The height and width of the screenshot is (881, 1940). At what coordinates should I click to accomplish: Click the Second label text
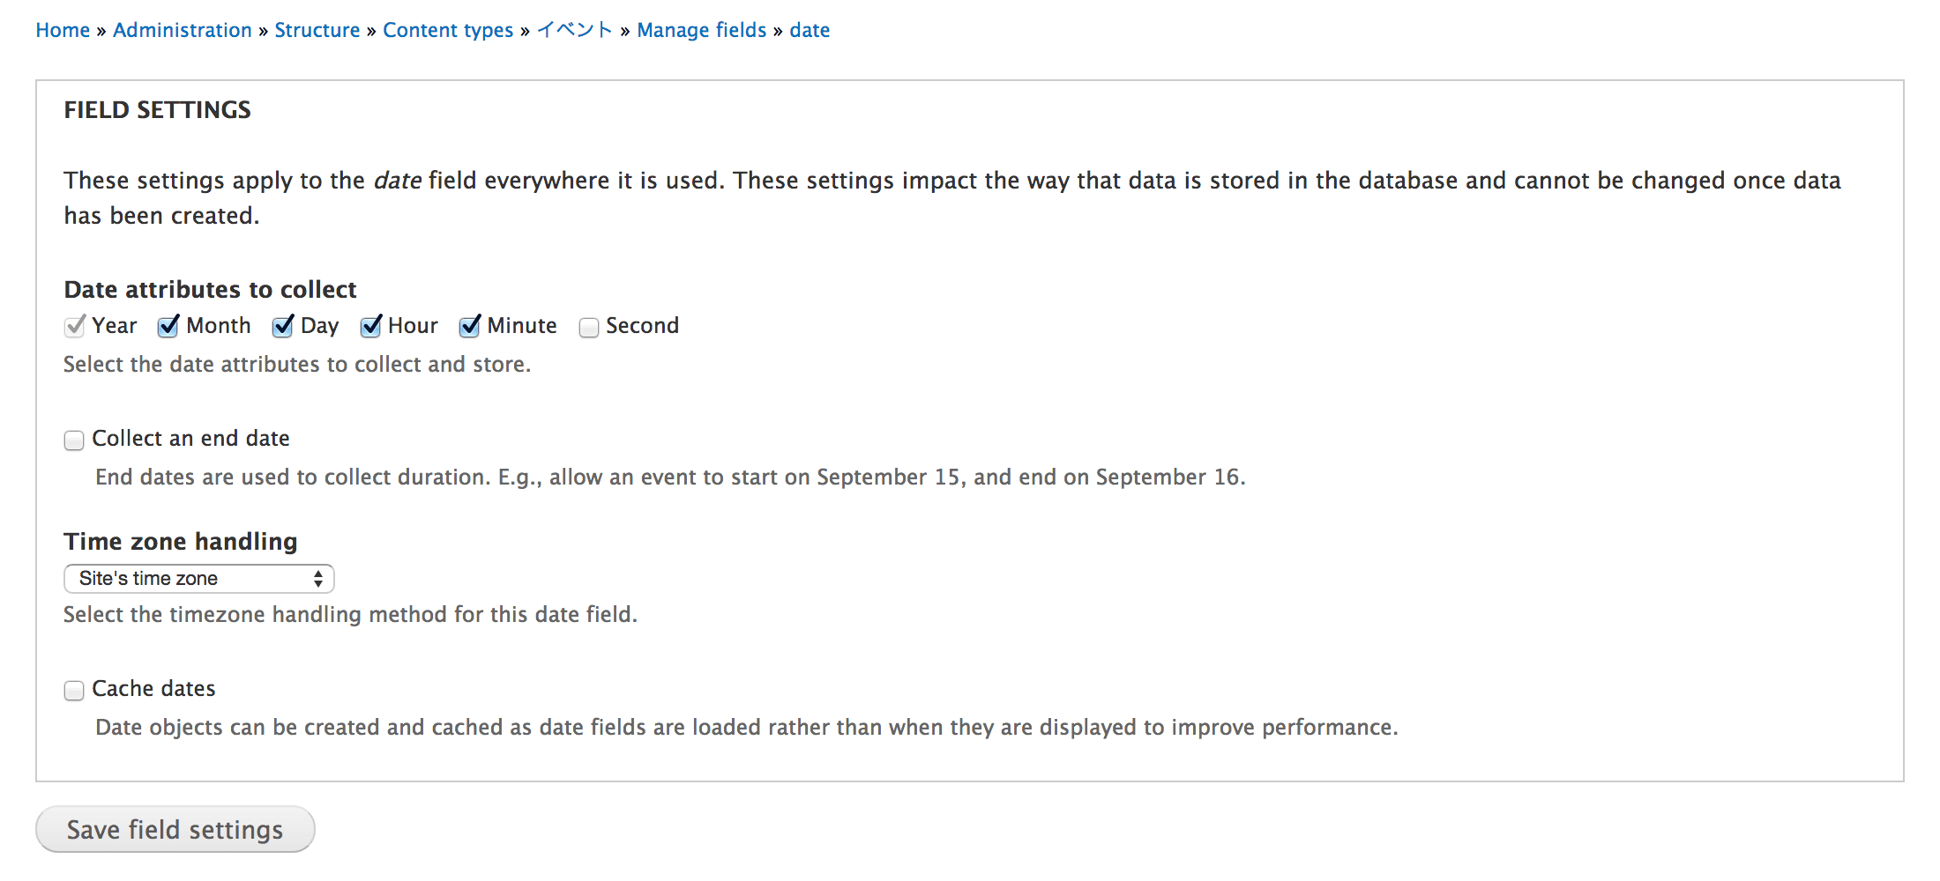(x=642, y=326)
